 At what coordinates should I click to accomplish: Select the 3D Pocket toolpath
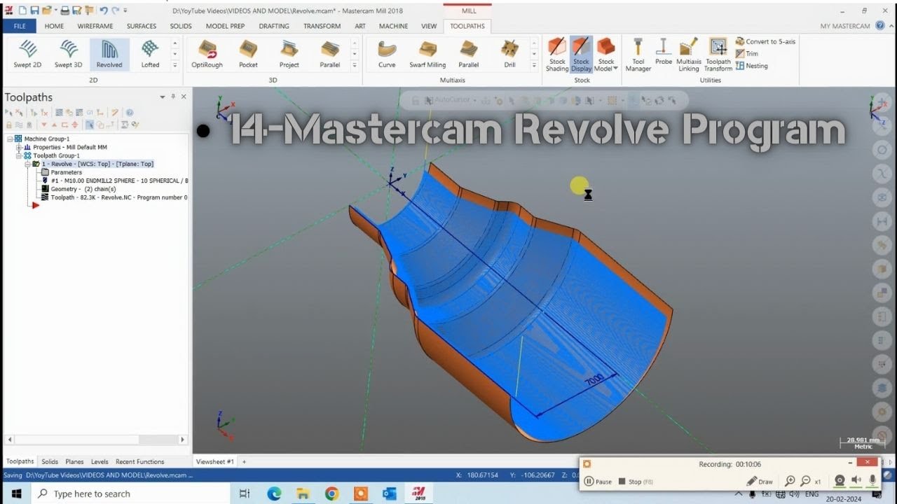tap(248, 54)
